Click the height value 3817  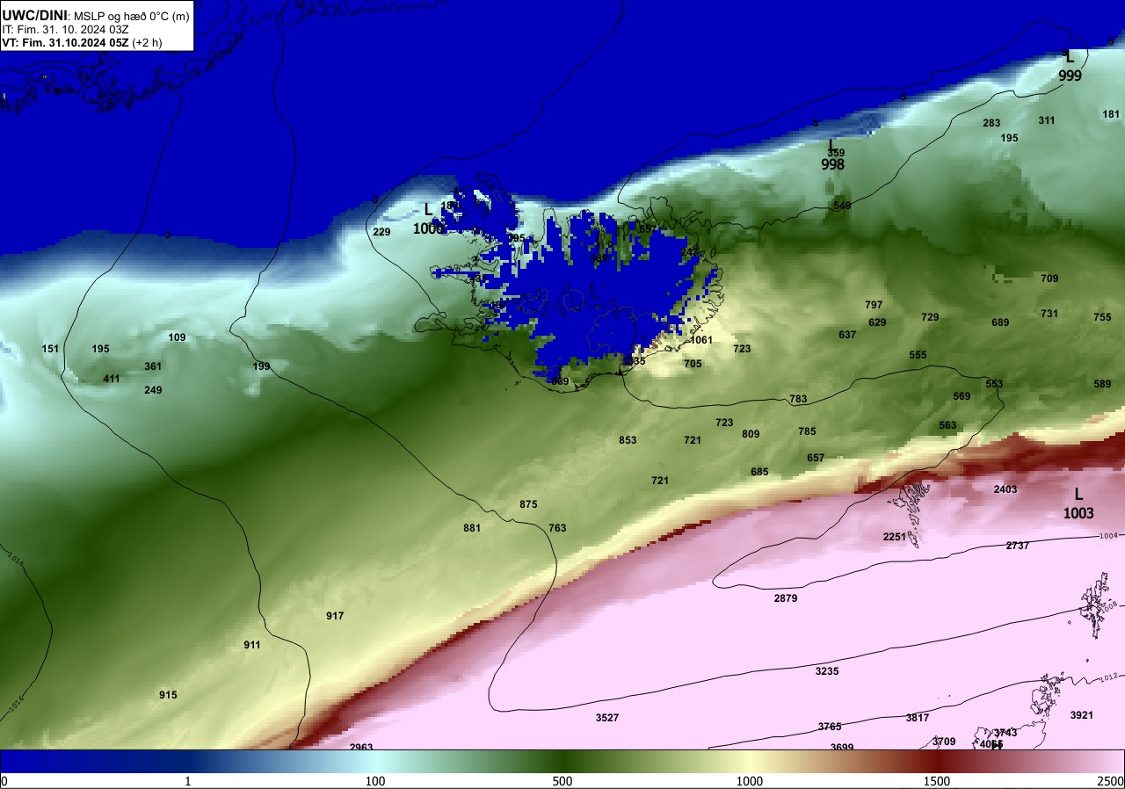(918, 718)
